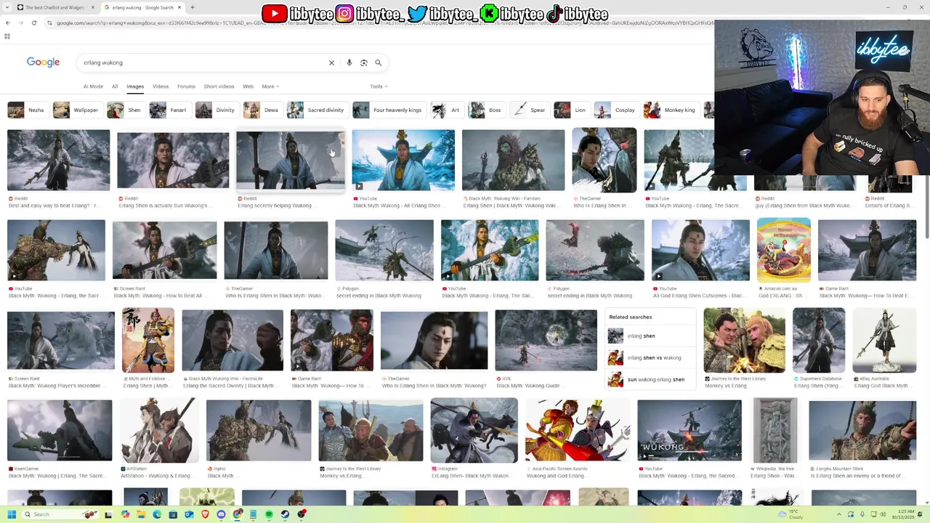The image size is (930, 523).
Task: Open Google Lens search by image
Action: click(x=364, y=62)
